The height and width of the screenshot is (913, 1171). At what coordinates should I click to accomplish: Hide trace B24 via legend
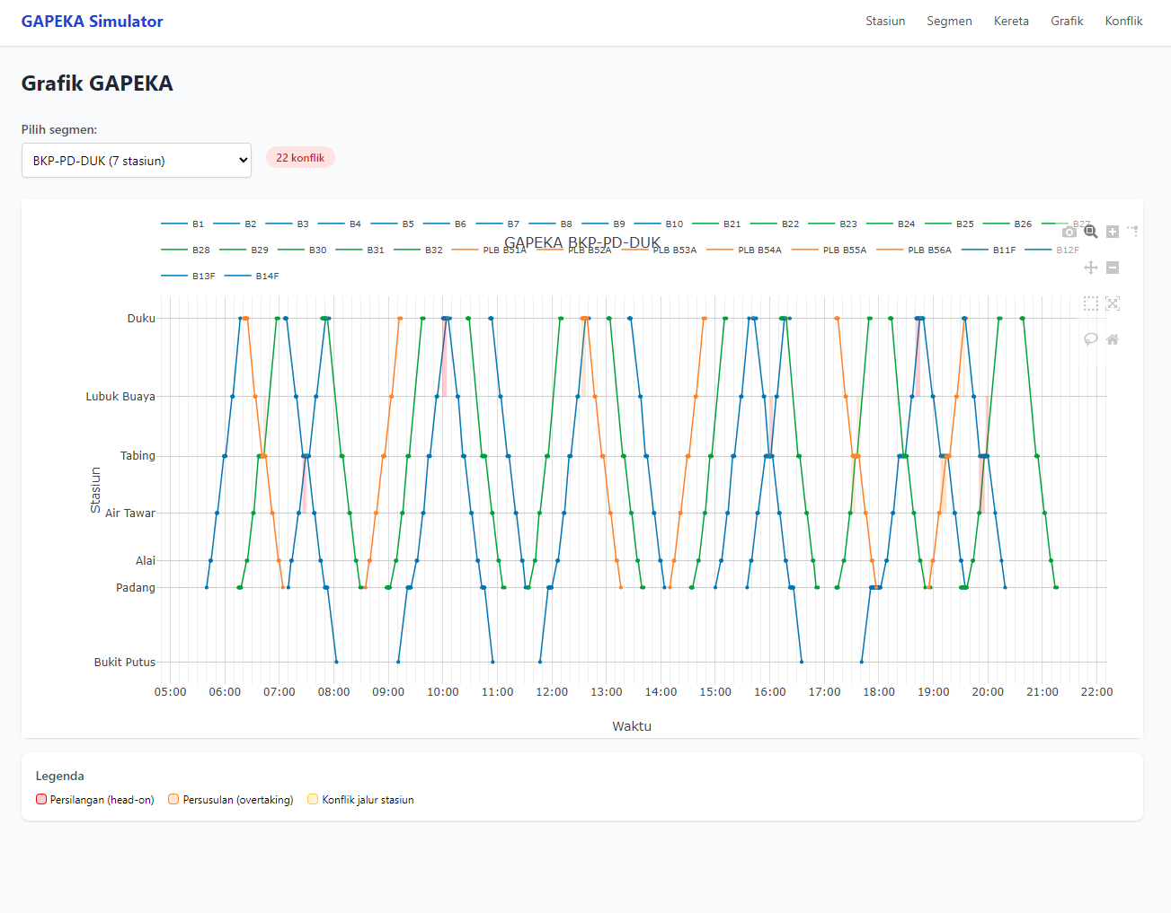pos(892,224)
